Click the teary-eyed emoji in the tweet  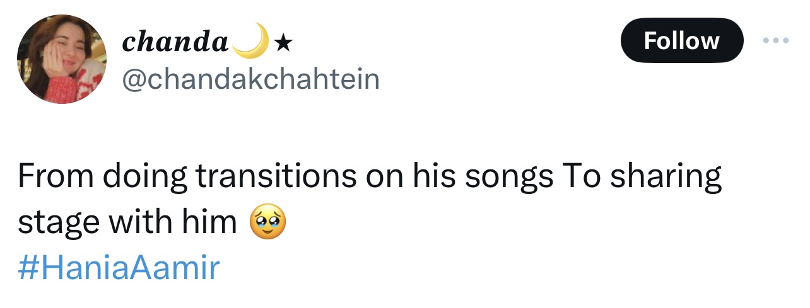point(267,222)
